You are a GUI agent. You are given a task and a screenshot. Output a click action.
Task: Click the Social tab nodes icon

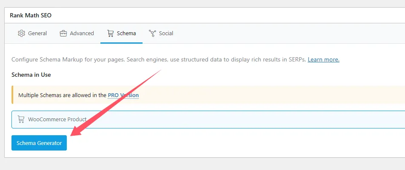152,33
